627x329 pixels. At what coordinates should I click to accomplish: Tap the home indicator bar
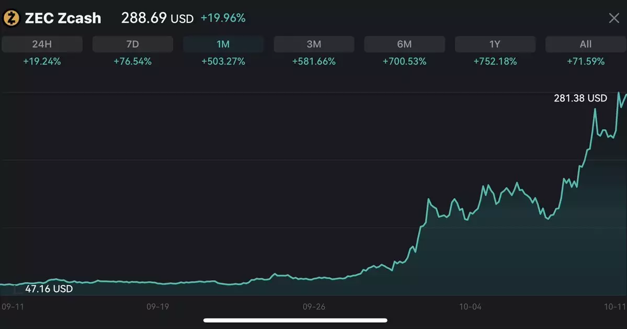[295, 320]
